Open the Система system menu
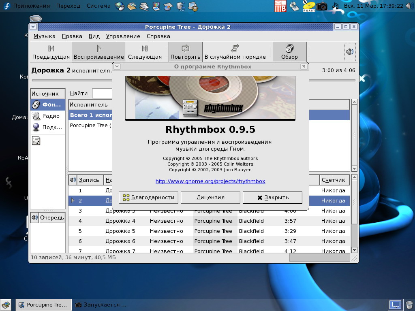The height and width of the screenshot is (311, 415). pyautogui.click(x=98, y=6)
